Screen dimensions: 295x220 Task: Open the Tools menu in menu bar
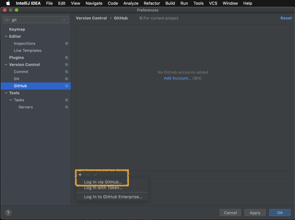(x=198, y=3)
